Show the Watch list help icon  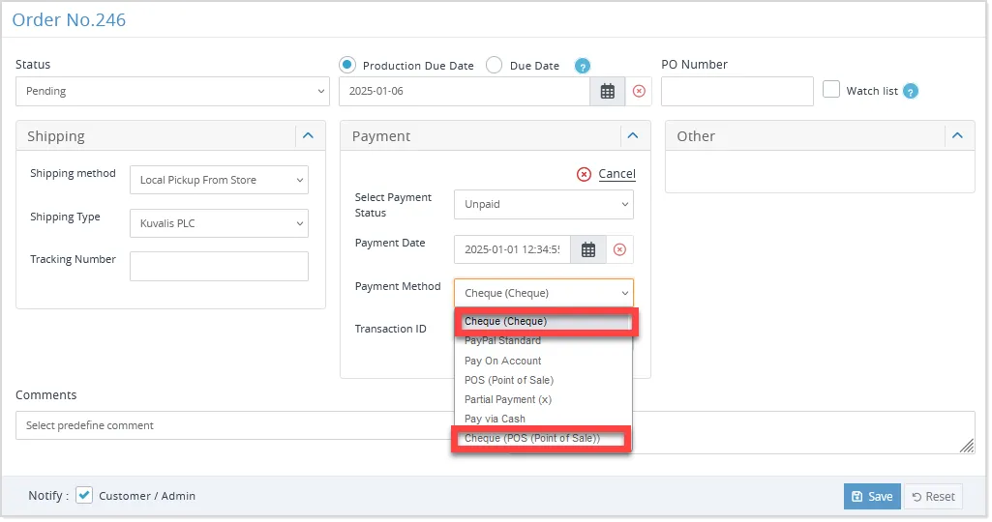(911, 91)
